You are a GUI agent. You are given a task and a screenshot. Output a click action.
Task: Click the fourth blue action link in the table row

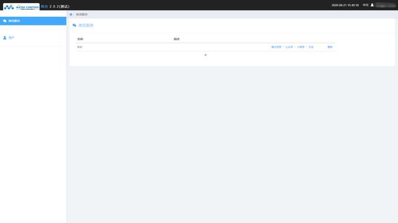coord(311,47)
